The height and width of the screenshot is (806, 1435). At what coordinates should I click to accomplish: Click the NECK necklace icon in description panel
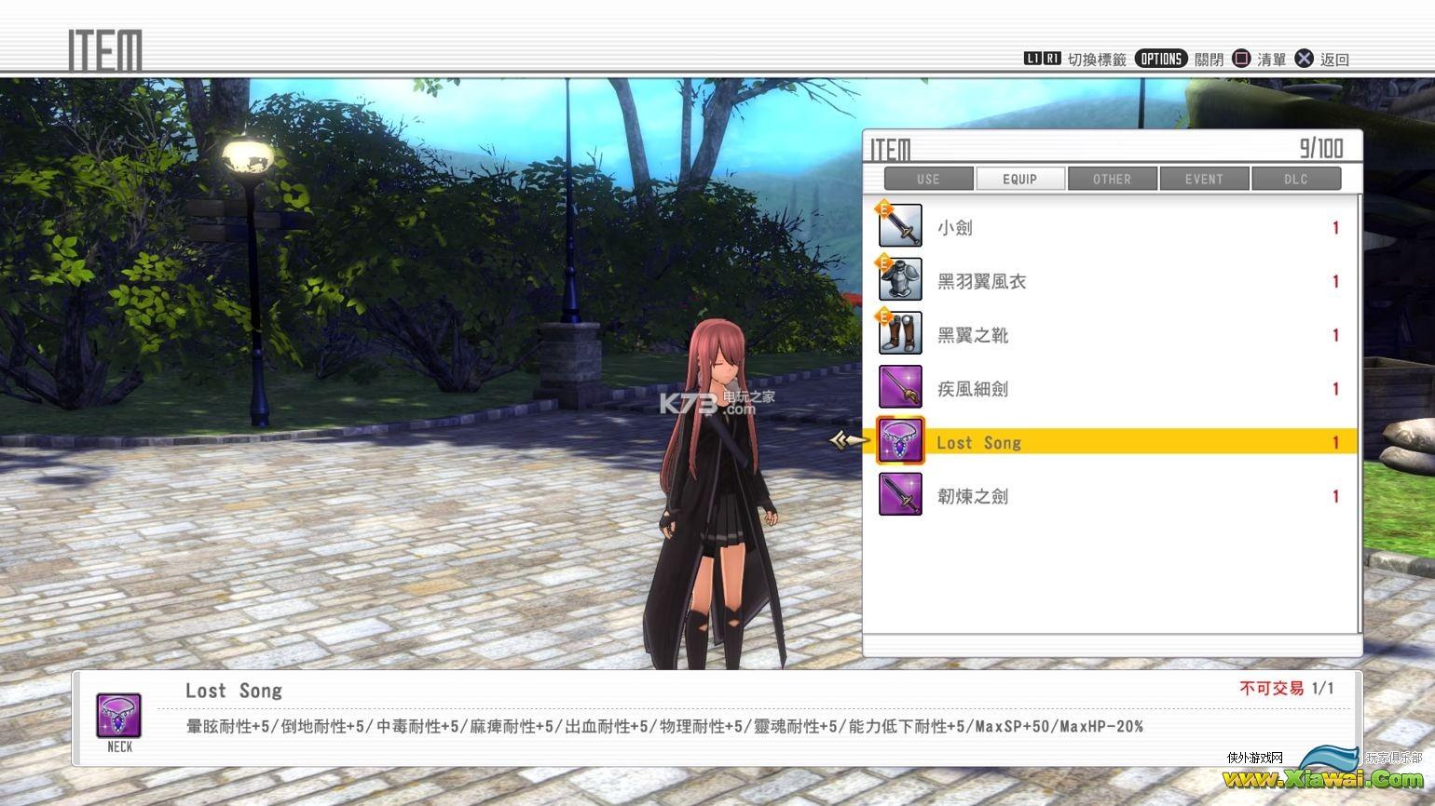[x=119, y=716]
